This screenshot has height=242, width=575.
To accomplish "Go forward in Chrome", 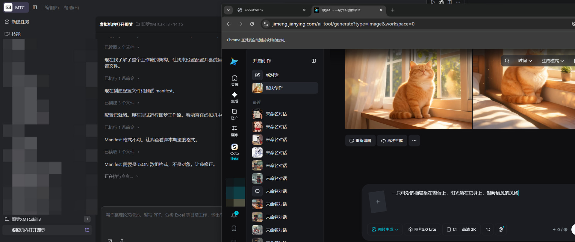I will (x=240, y=24).
